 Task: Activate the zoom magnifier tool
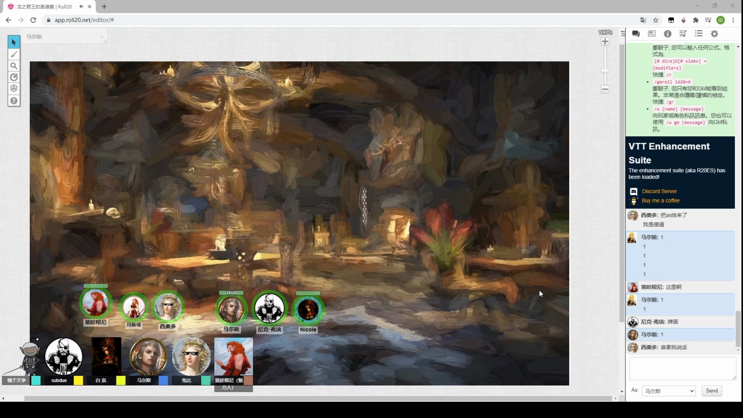point(14,66)
